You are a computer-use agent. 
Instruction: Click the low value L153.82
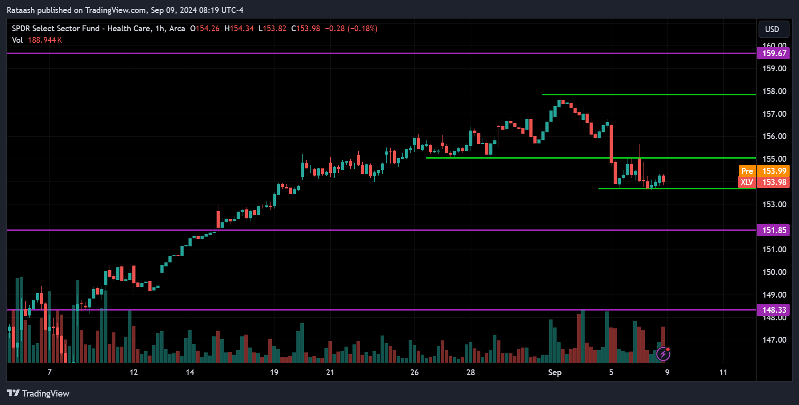click(x=273, y=29)
